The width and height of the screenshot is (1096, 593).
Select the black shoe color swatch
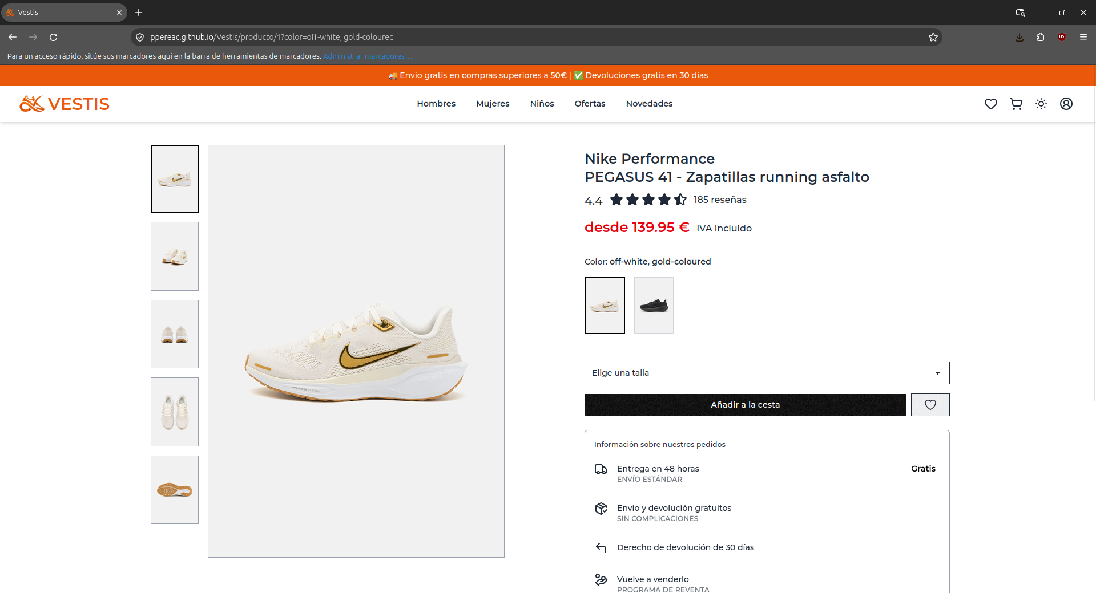[654, 306]
